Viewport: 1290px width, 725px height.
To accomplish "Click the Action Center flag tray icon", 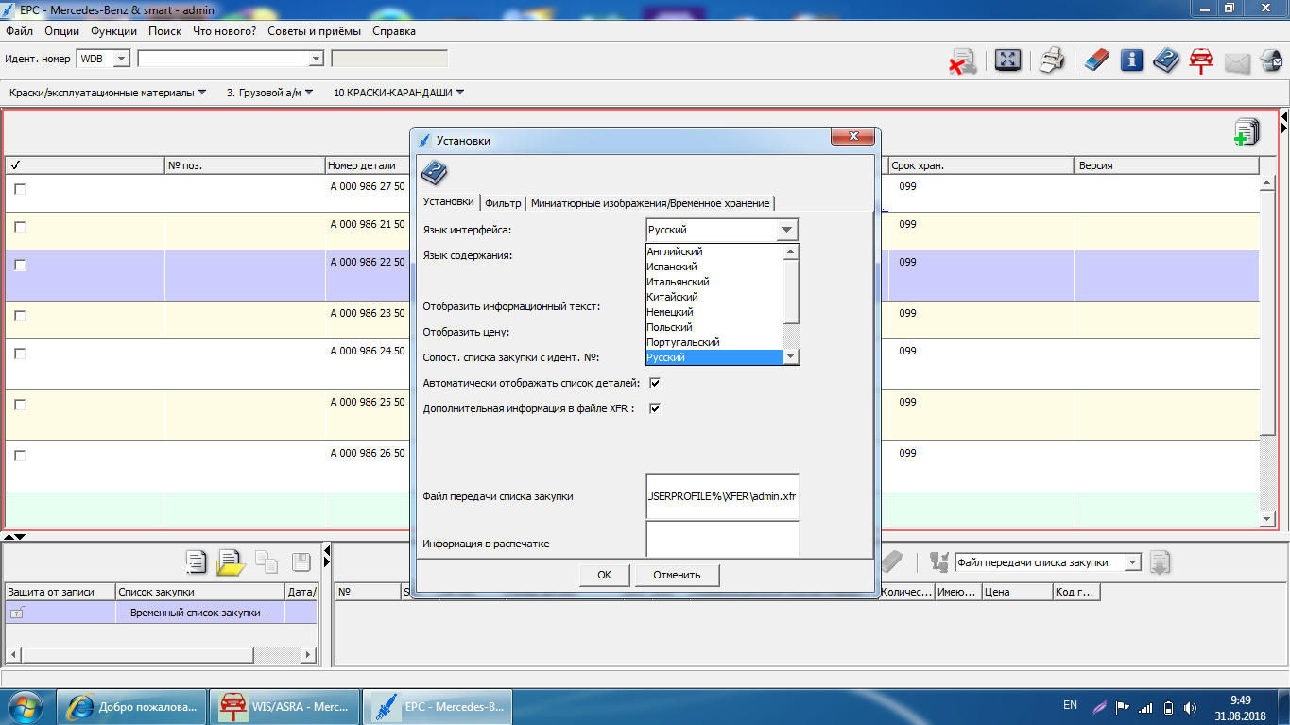I will click(x=1123, y=707).
